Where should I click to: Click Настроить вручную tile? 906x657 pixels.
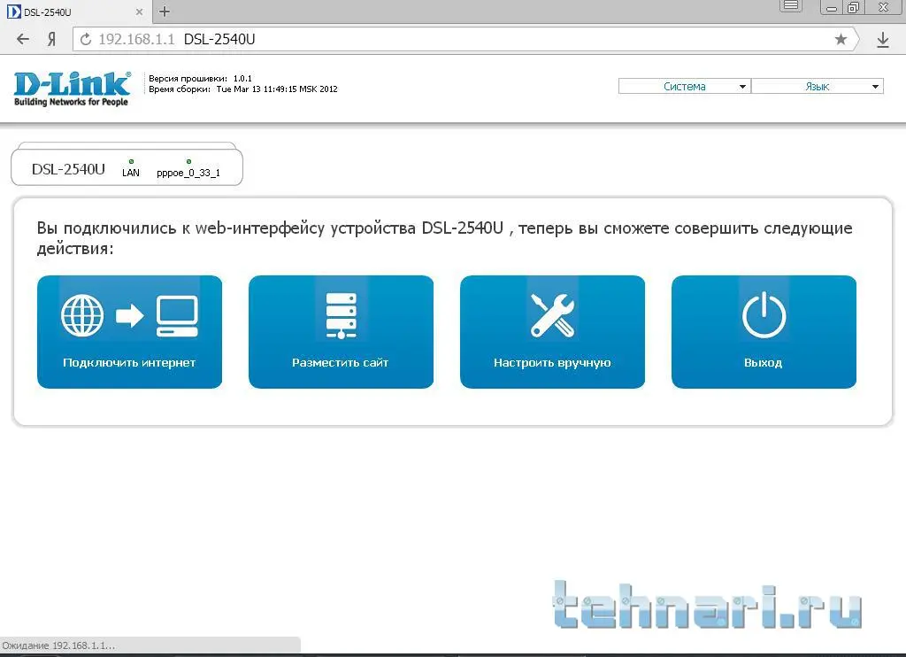[x=552, y=332]
